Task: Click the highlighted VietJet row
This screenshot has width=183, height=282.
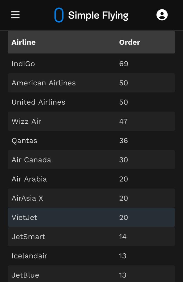Action: click(91, 218)
